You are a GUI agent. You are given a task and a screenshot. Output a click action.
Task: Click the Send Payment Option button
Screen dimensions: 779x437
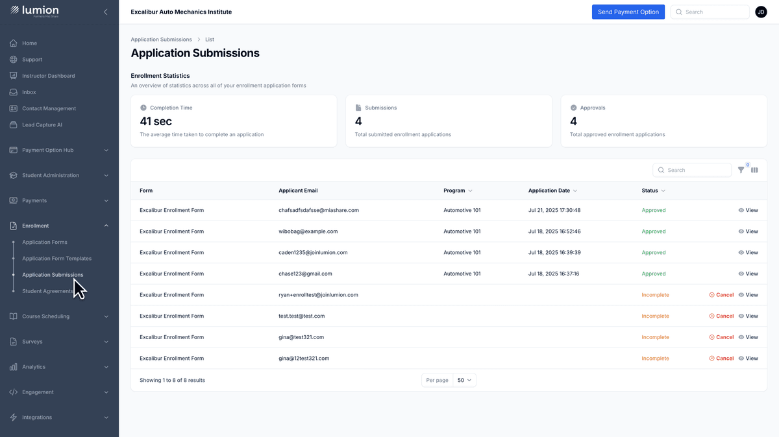628,12
